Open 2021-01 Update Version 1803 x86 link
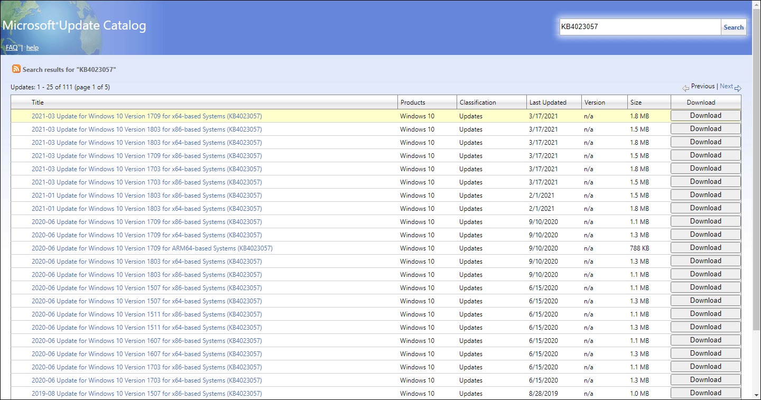Image resolution: width=761 pixels, height=400 pixels. [146, 196]
